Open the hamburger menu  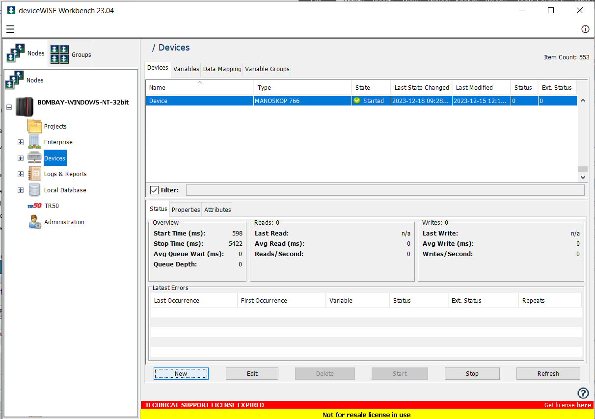[10, 29]
